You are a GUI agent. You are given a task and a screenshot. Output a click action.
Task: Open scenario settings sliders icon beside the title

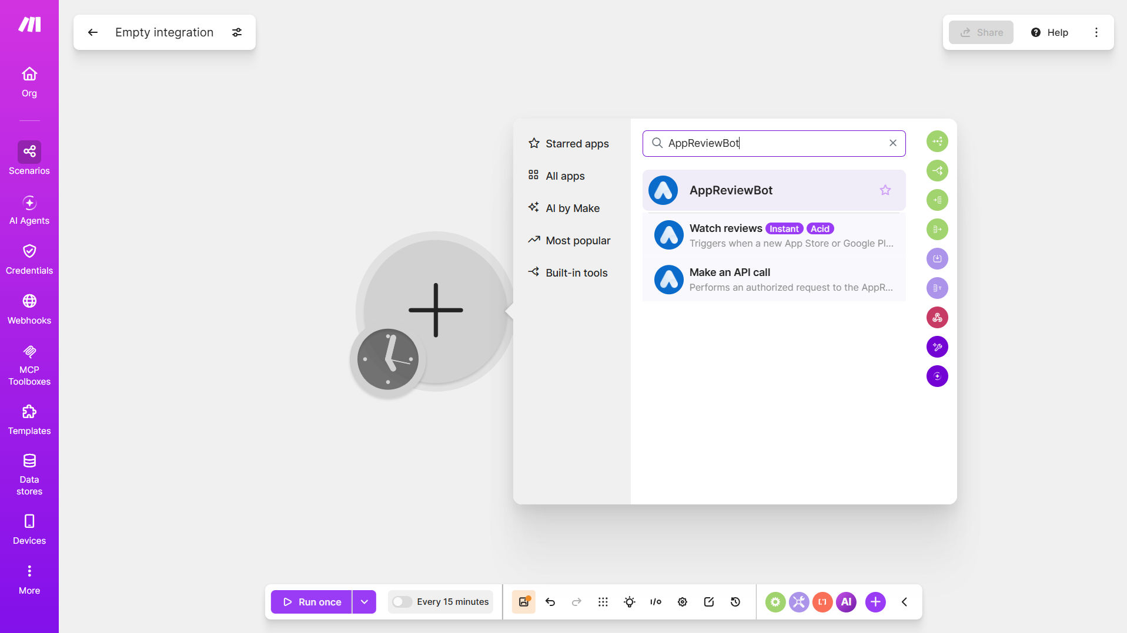tap(237, 32)
